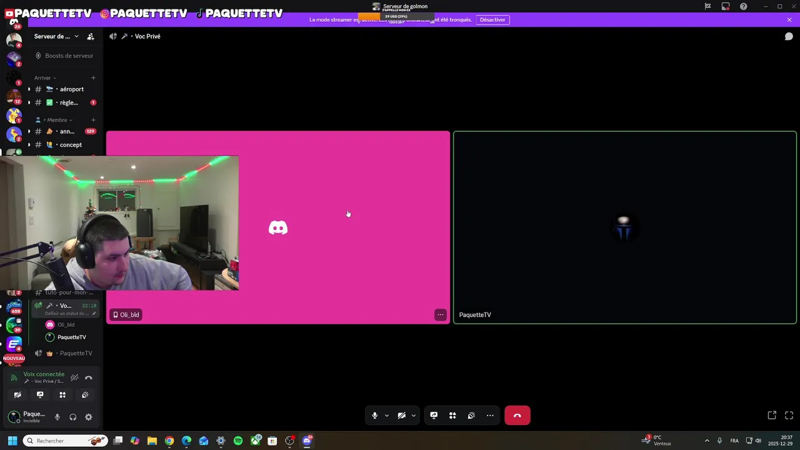
Task: Open Google Chrome from the taskbar
Action: tap(169, 441)
